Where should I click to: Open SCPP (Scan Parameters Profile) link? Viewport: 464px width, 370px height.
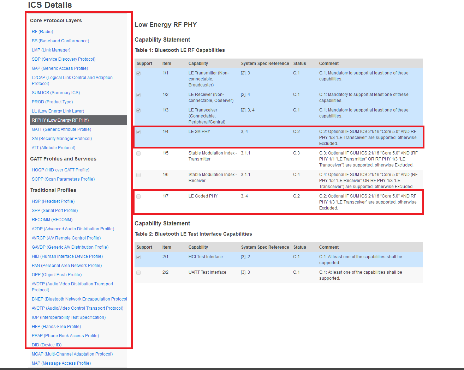(x=63, y=179)
